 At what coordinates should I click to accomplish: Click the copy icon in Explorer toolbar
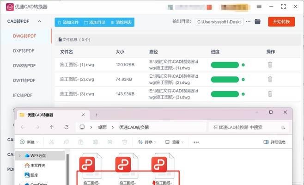(x=66, y=142)
